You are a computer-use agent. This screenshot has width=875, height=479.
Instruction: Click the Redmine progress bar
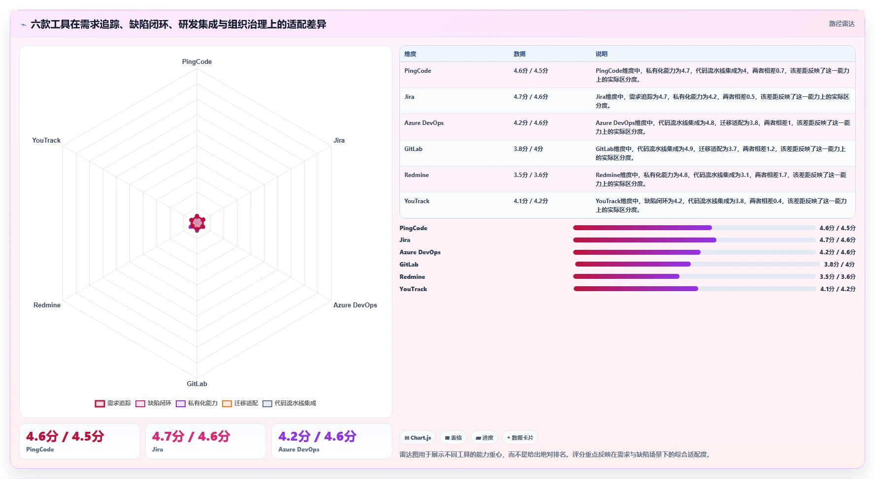pyautogui.click(x=694, y=276)
